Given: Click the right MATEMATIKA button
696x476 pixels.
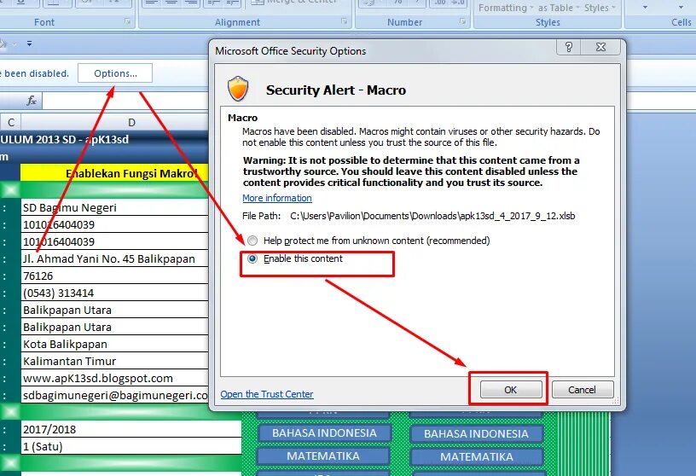Looking at the screenshot, I should coord(476,457).
